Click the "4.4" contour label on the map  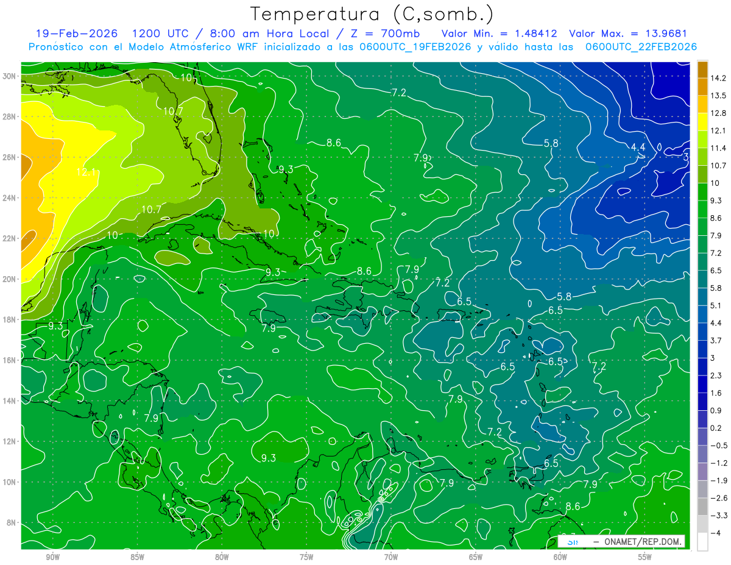click(638, 147)
